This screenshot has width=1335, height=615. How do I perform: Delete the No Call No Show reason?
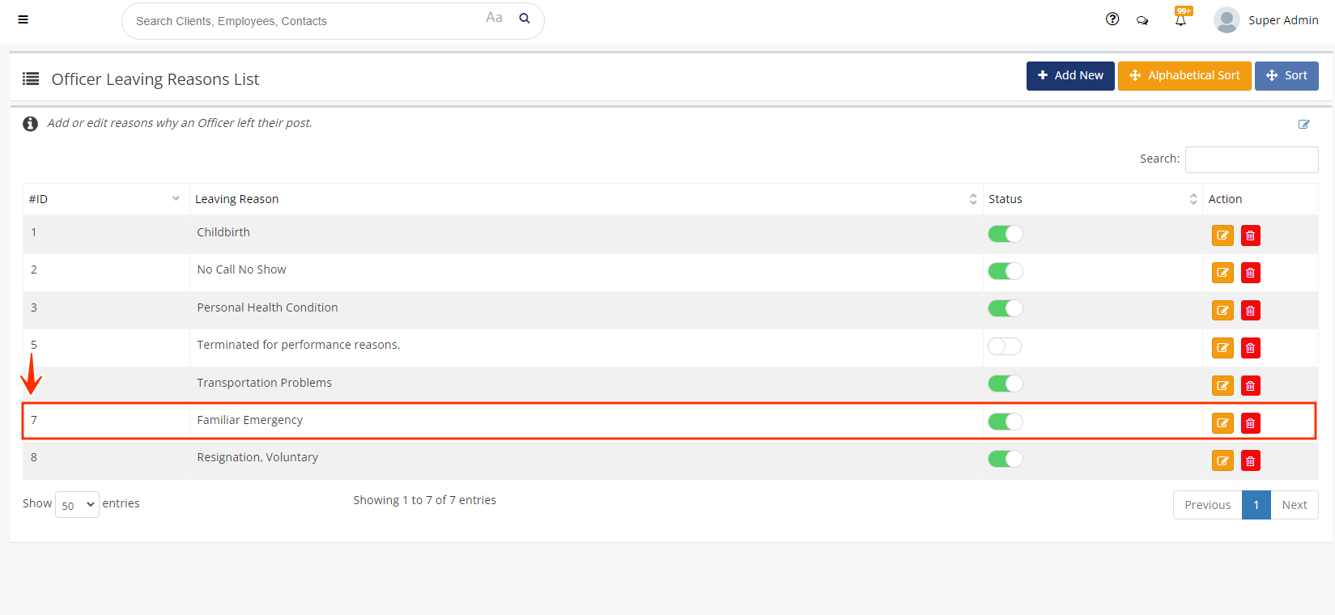point(1250,273)
